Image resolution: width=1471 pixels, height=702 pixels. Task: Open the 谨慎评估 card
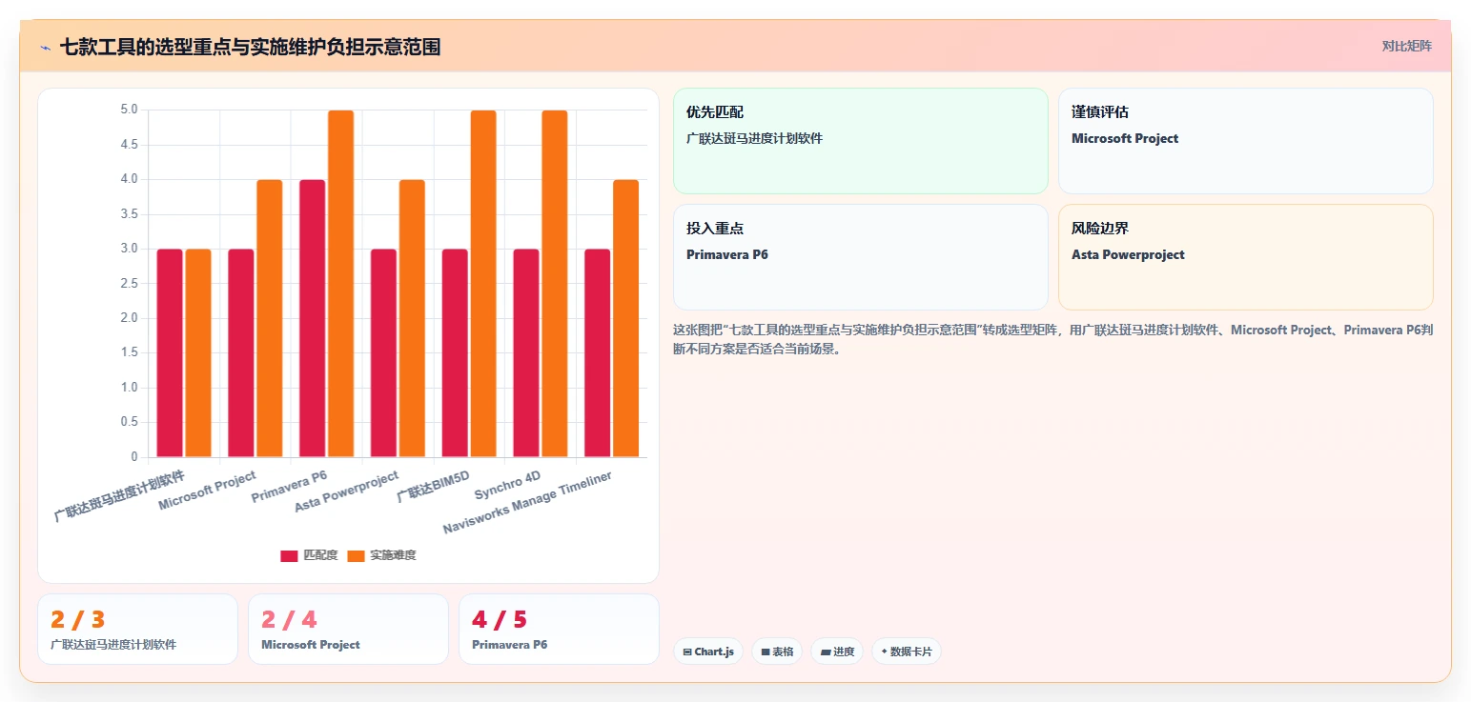pos(1245,141)
